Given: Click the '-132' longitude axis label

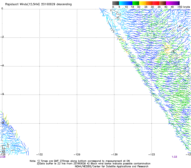Looking at the screenshot, I should pos(39,155).
